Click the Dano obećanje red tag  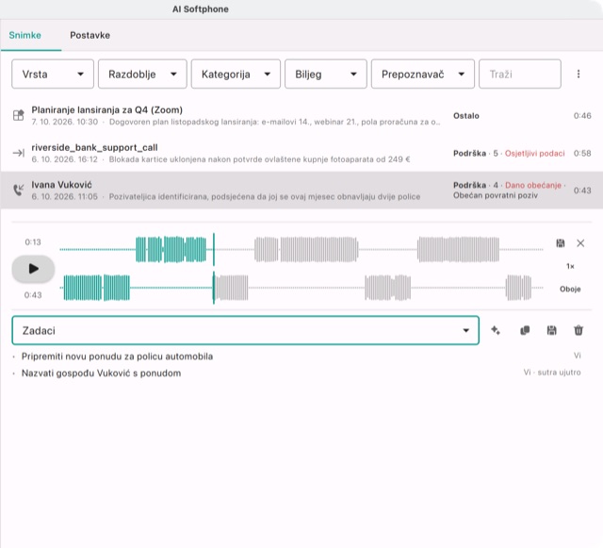click(533, 185)
